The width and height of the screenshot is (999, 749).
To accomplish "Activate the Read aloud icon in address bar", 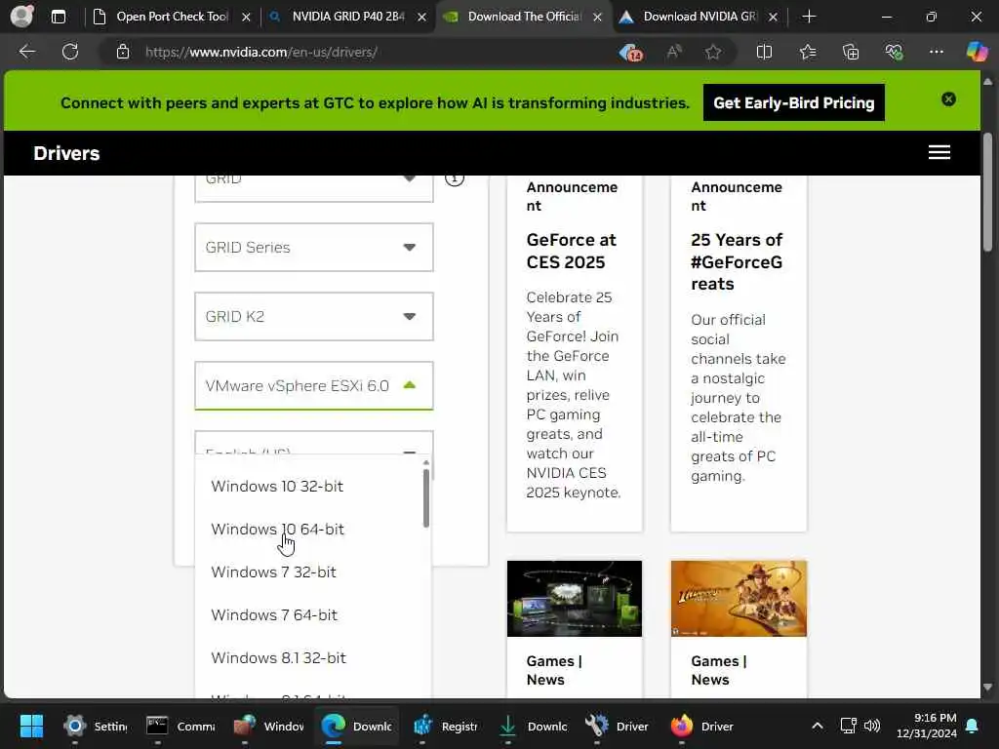I will [673, 52].
